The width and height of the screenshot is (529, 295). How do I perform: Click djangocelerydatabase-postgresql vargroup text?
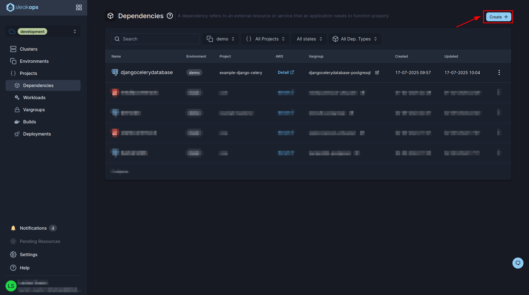pyautogui.click(x=340, y=73)
